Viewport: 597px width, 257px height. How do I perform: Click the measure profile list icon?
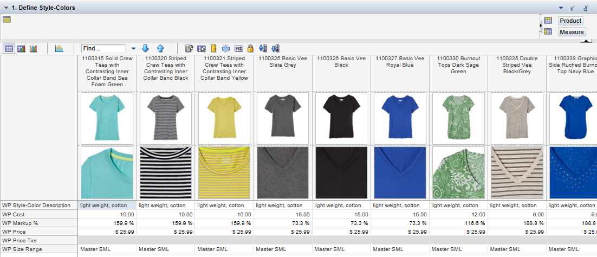(x=189, y=48)
